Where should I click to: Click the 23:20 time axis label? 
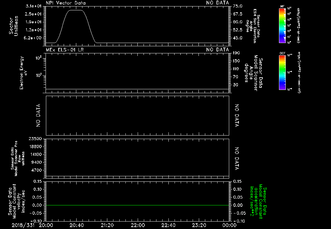click(199, 225)
